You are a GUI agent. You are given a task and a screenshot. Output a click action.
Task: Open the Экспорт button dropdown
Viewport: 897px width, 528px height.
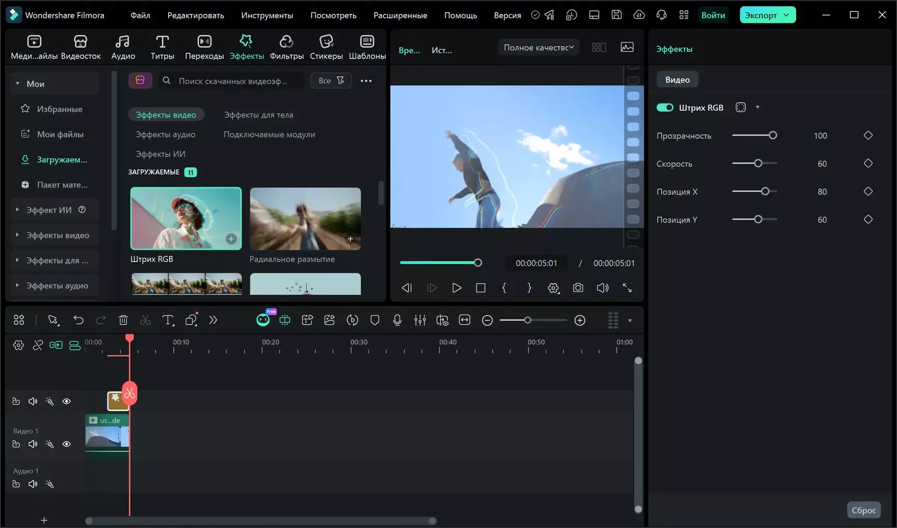(787, 15)
